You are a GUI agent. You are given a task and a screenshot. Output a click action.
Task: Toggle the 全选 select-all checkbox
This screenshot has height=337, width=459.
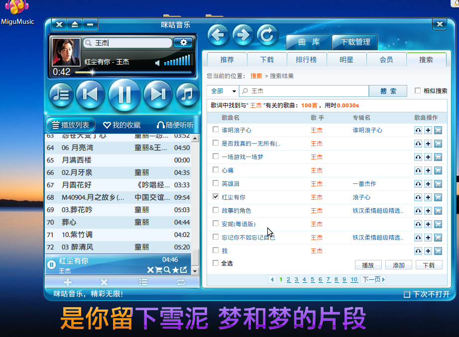pos(216,263)
